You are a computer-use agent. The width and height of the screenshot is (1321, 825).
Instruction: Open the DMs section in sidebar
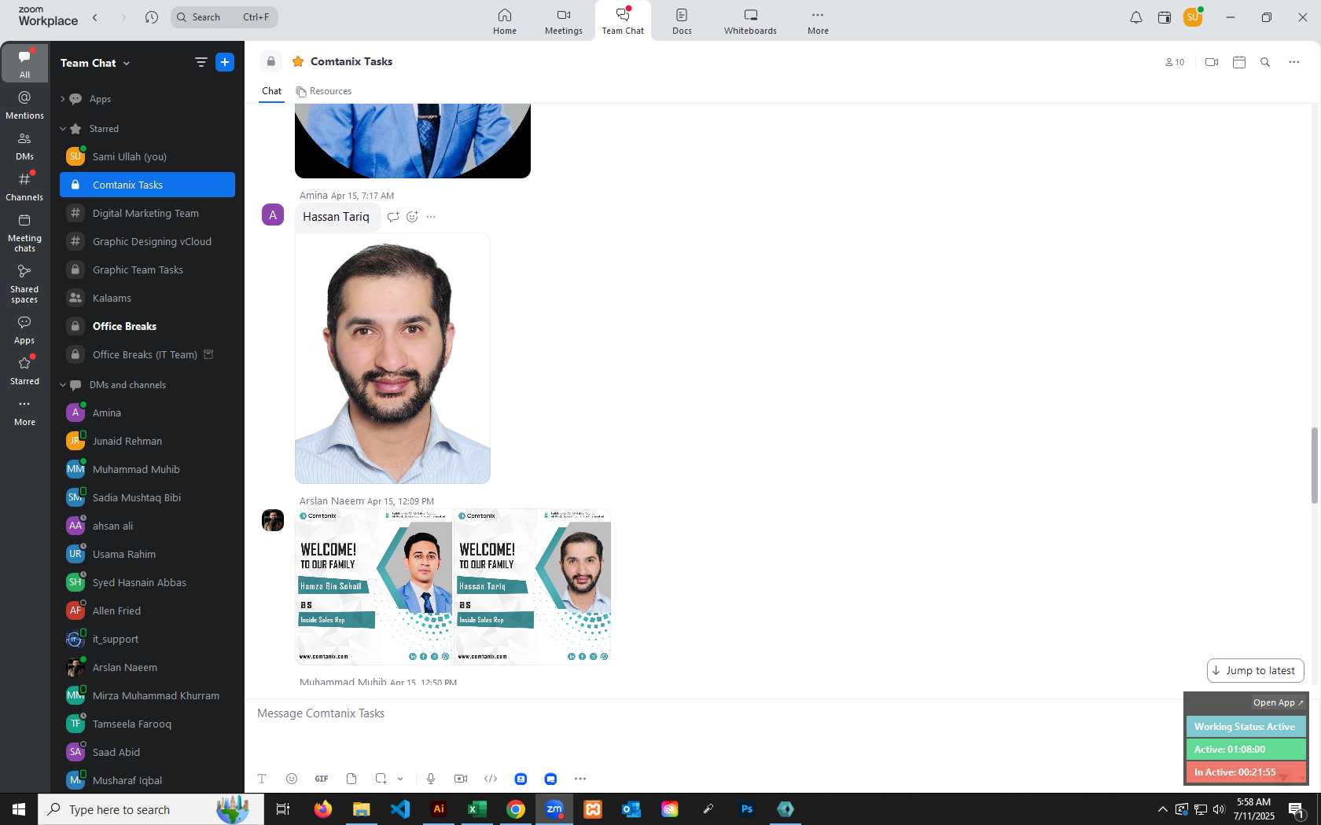24,146
